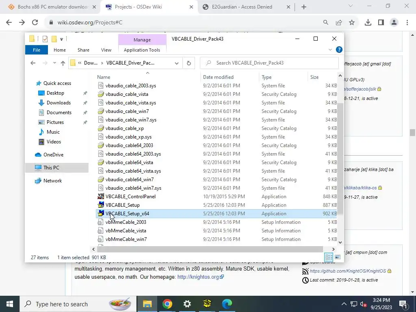Sort files by Type column
The height and width of the screenshot is (312, 416).
point(266,77)
